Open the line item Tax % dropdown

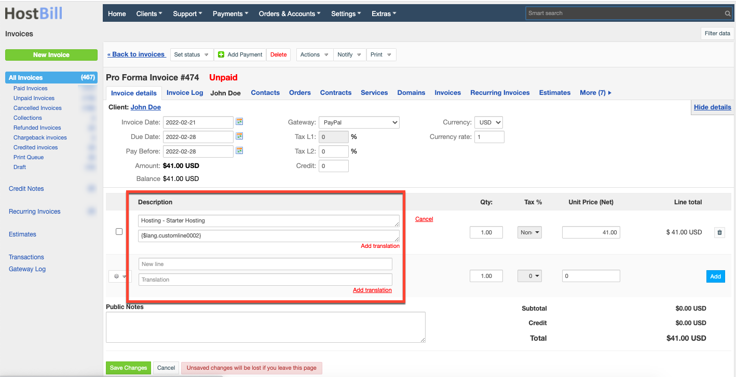[529, 232]
